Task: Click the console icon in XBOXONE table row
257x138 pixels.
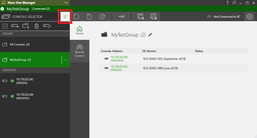Action: (106, 59)
